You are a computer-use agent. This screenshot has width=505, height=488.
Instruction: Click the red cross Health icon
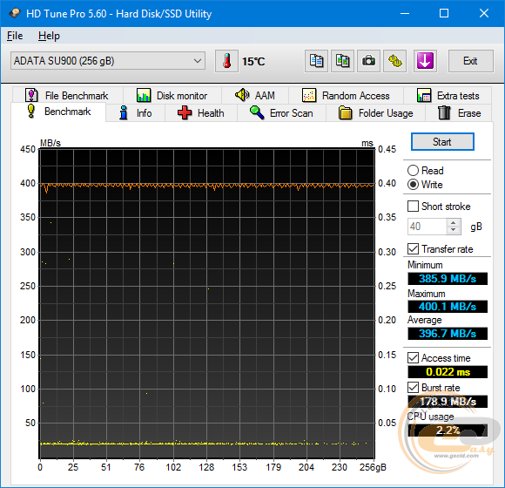(185, 112)
